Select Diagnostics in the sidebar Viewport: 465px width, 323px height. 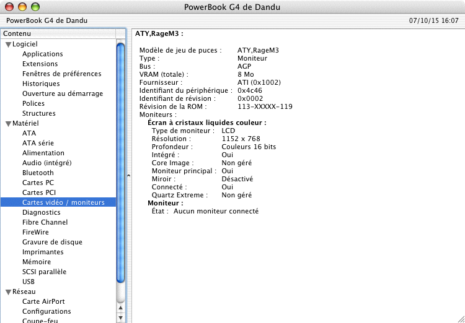(41, 212)
